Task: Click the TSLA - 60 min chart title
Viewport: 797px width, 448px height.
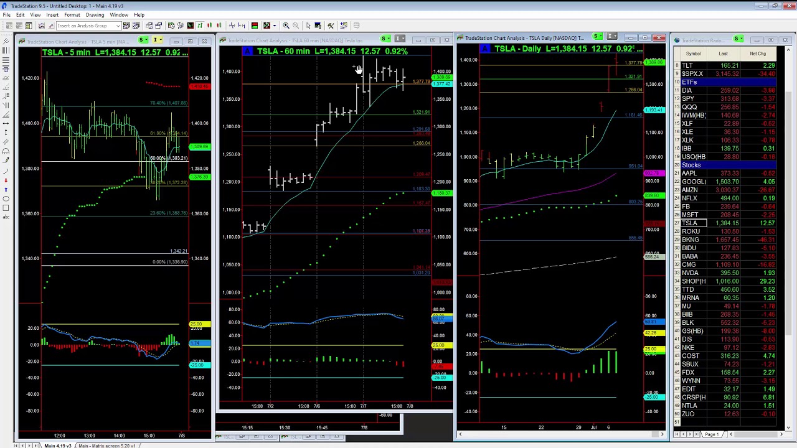Action: pyautogui.click(x=332, y=51)
